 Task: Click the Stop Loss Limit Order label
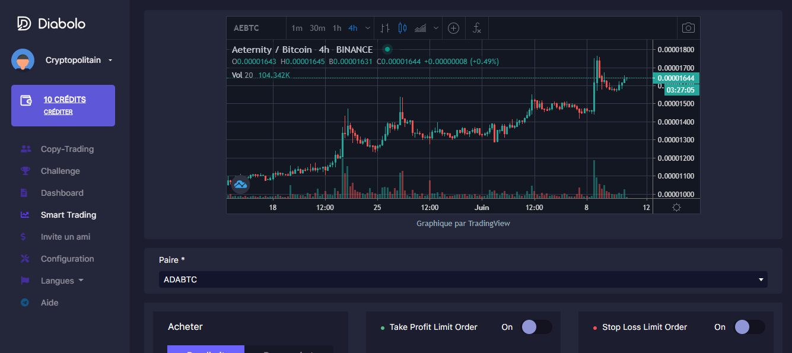click(644, 327)
